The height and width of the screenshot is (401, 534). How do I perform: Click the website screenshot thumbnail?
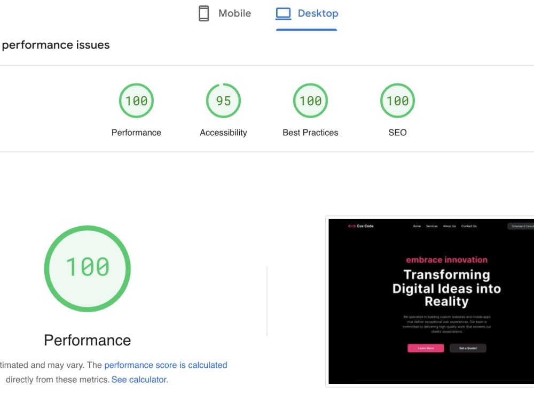[431, 302]
